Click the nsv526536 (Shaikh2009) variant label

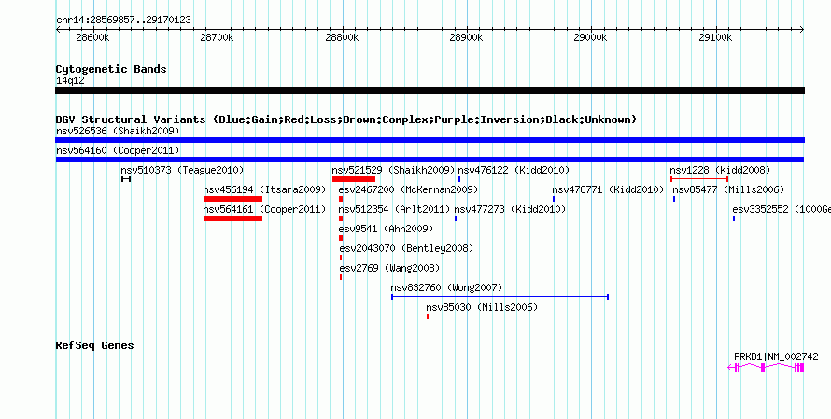(x=118, y=131)
